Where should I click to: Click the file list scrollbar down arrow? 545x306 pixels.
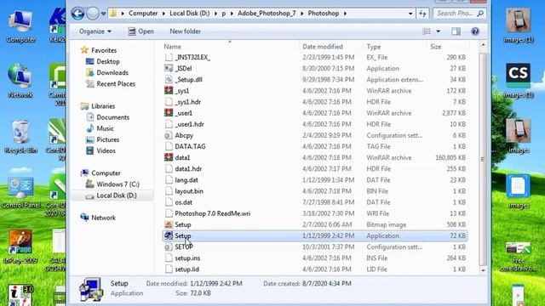click(483, 270)
